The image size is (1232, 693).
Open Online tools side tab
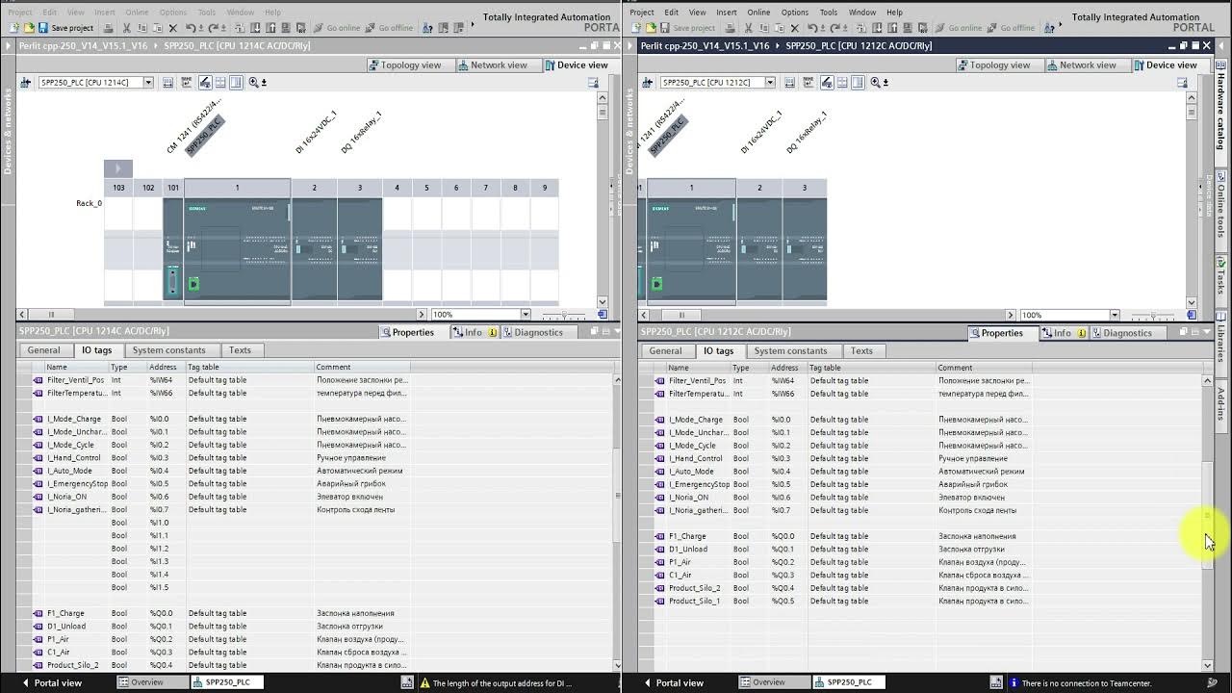(x=1220, y=210)
